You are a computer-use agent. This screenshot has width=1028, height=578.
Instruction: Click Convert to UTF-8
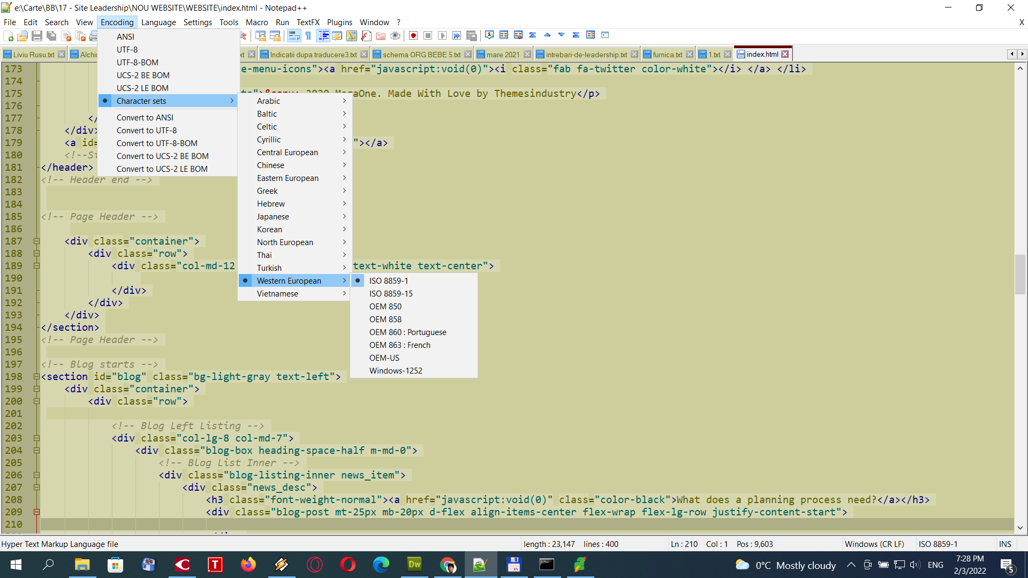(168, 130)
